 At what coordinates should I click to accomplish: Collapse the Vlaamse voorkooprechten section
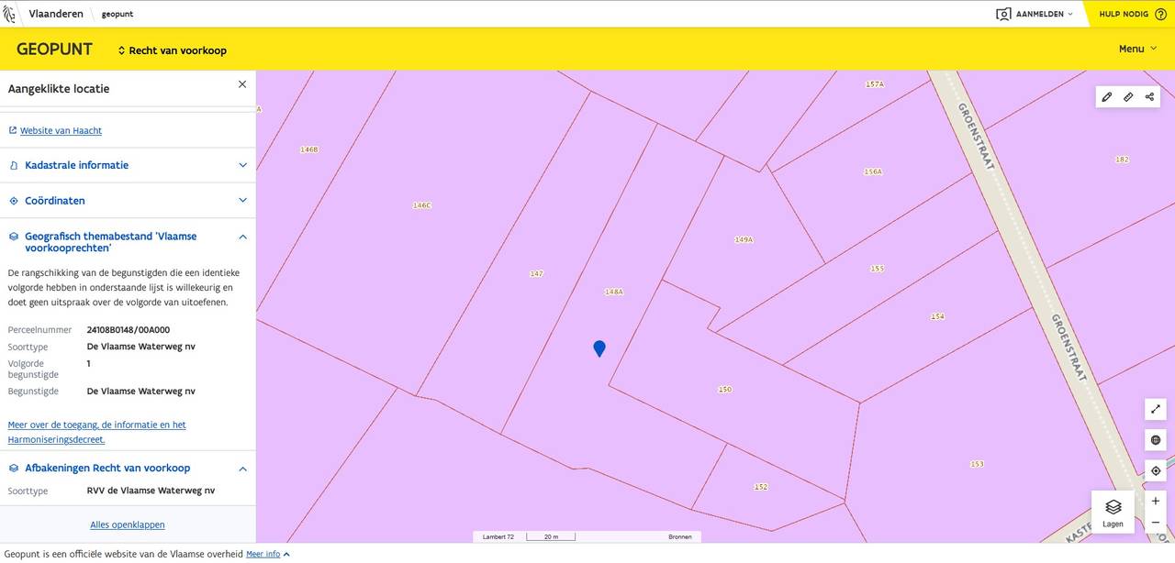(x=242, y=237)
